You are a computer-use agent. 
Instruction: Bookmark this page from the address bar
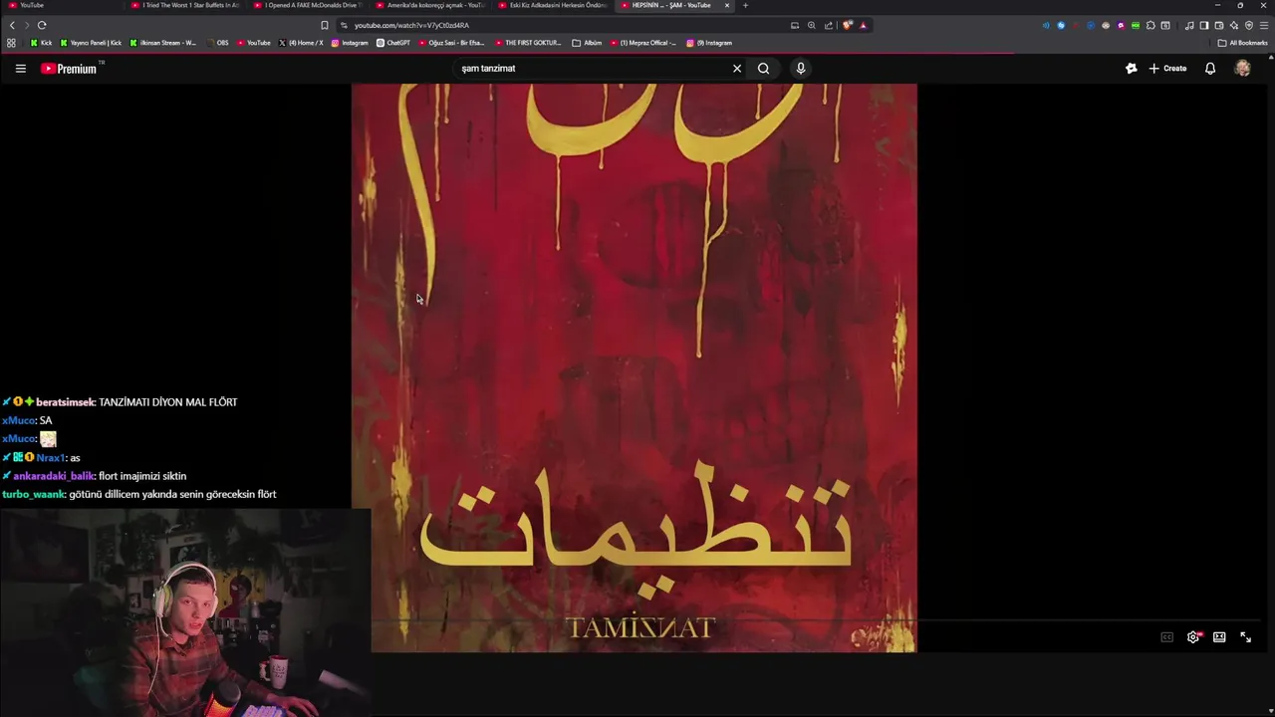(x=325, y=25)
